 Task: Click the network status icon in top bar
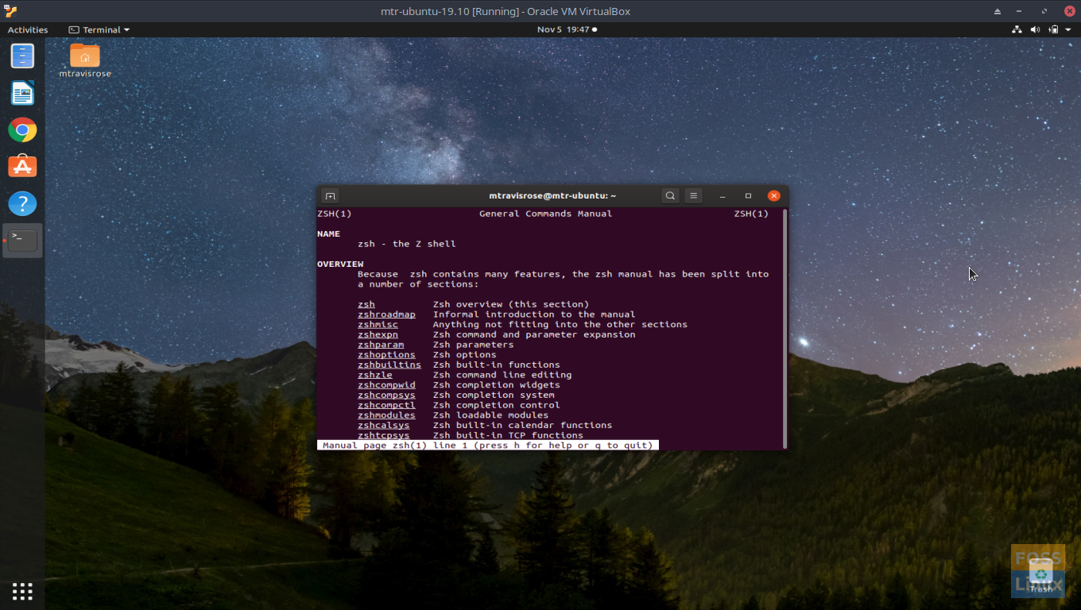tap(1017, 29)
